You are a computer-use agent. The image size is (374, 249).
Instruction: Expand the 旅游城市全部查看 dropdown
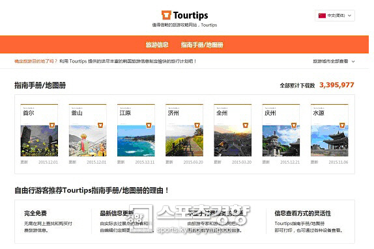(334, 61)
